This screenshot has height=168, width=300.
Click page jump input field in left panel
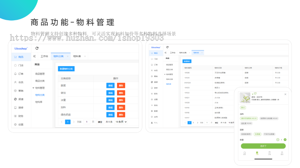(87, 122)
